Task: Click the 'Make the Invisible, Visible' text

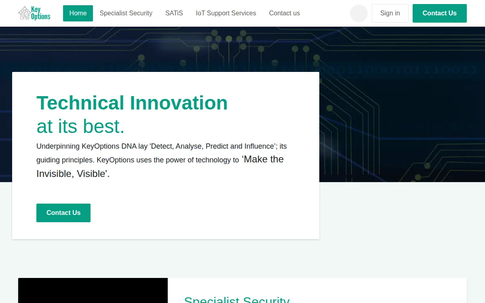Action: (x=160, y=166)
